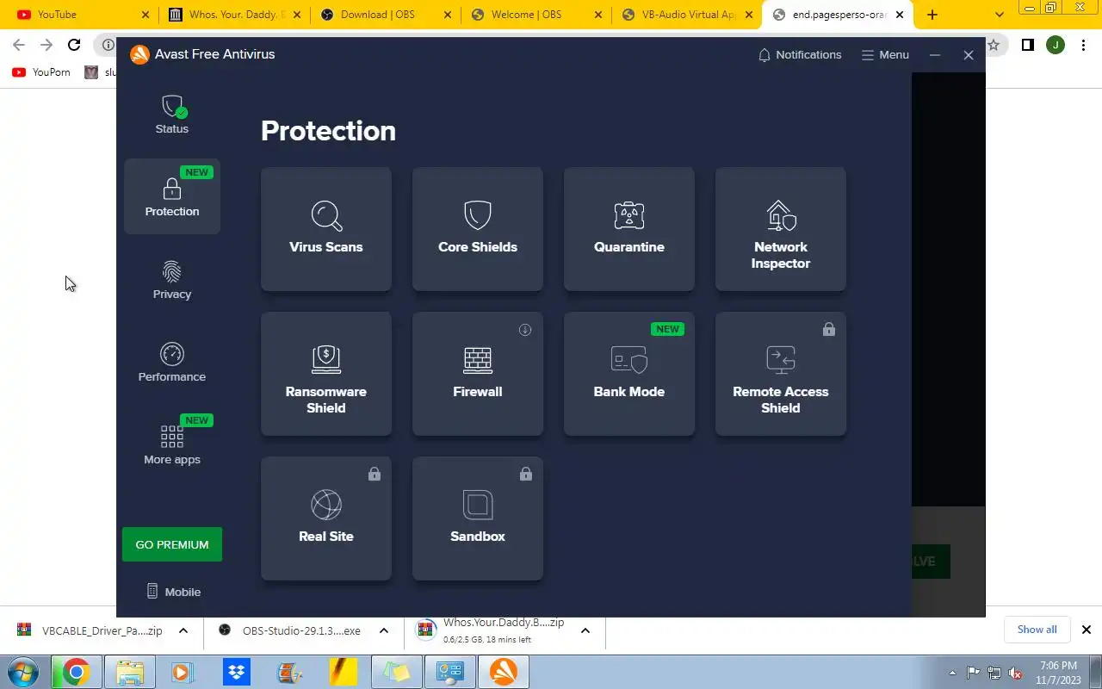This screenshot has height=689, width=1102.
Task: Click the Firewall download indicator icon
Action: (525, 330)
